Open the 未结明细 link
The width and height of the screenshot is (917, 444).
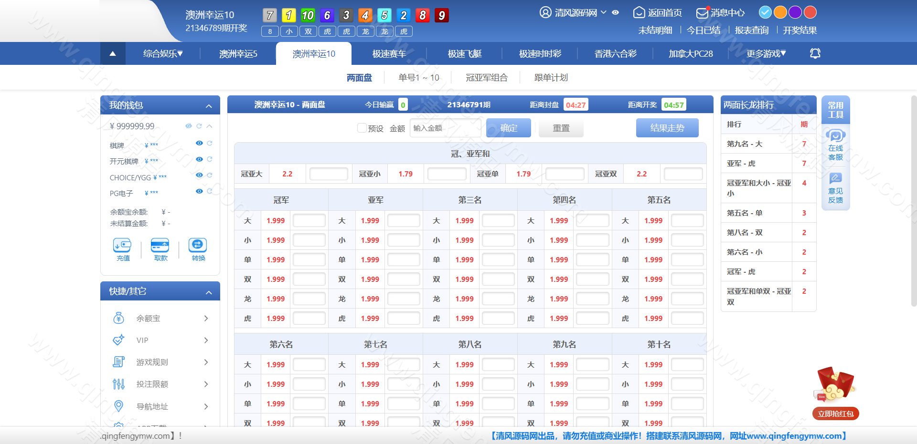pos(655,30)
